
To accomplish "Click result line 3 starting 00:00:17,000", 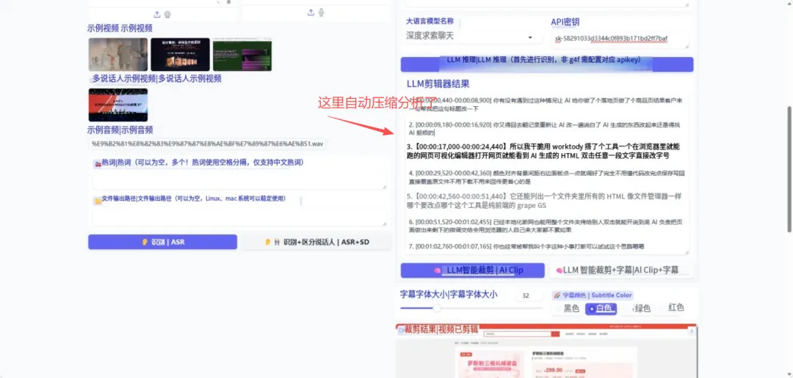I will tap(543, 151).
